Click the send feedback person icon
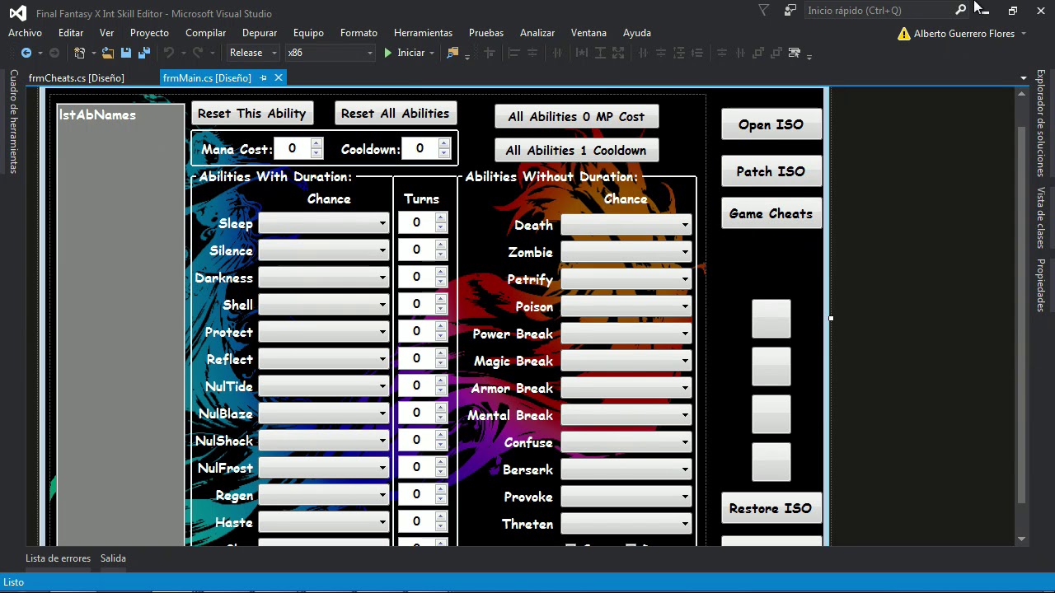This screenshot has width=1055, height=593. tap(790, 10)
